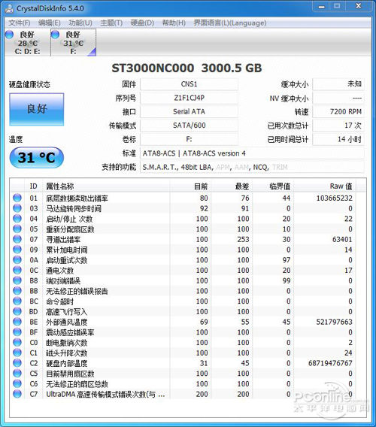Click status orb for ID 0C row
The width and height of the screenshot is (376, 427).
(17, 270)
